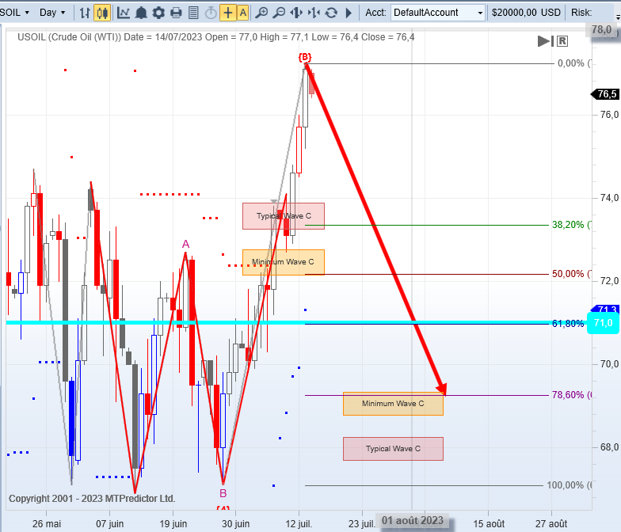621x532 pixels.
Task: Refresh the chart data
Action: tap(331, 13)
